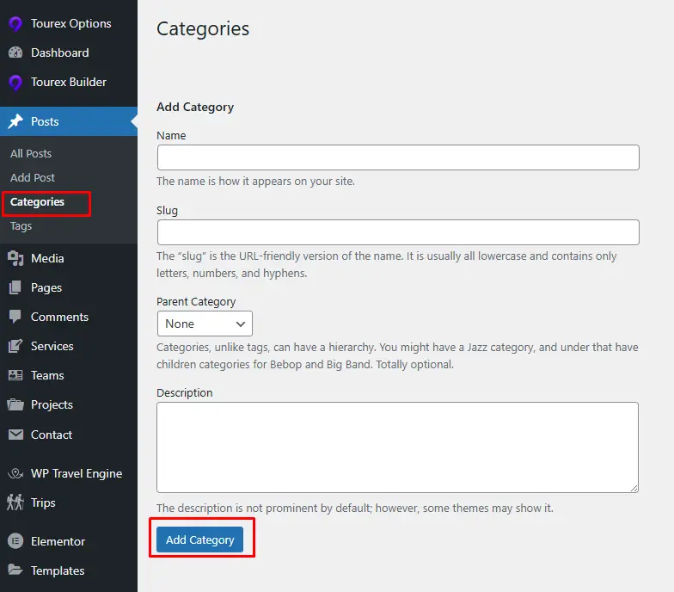This screenshot has width=674, height=592.
Task: Open Tourex Options menu
Action: pos(70,24)
